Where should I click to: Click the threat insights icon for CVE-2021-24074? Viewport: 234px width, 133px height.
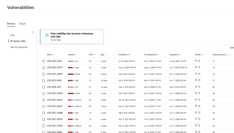pos(196,74)
